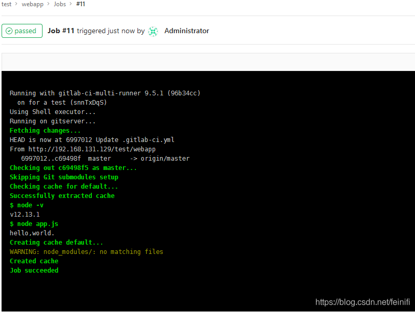Select the #11 breadcrumb entry
Image resolution: width=415 pixels, height=312 pixels.
pyautogui.click(x=81, y=4)
